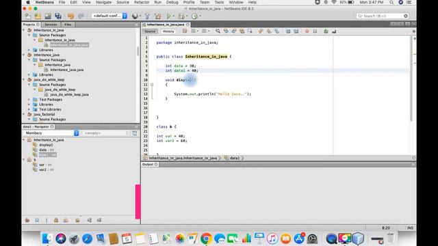Click the Stop Macro Recording icon
This screenshot has width=438, height=246.
click(x=315, y=31)
